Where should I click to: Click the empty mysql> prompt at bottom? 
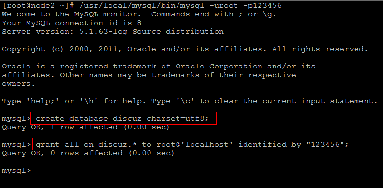[16, 171]
